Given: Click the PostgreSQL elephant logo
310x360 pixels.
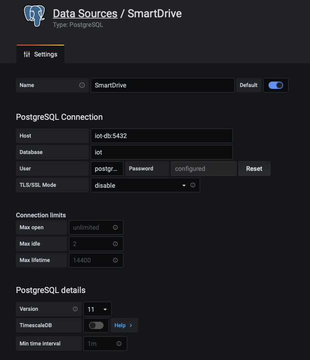Looking at the screenshot, I should (x=35, y=16).
